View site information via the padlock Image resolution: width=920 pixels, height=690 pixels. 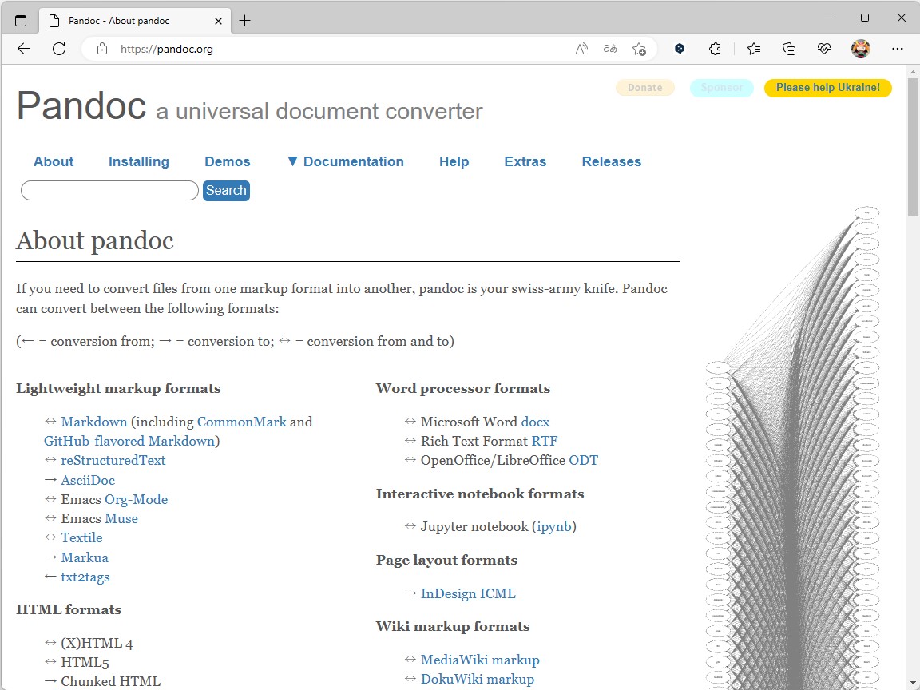click(101, 49)
